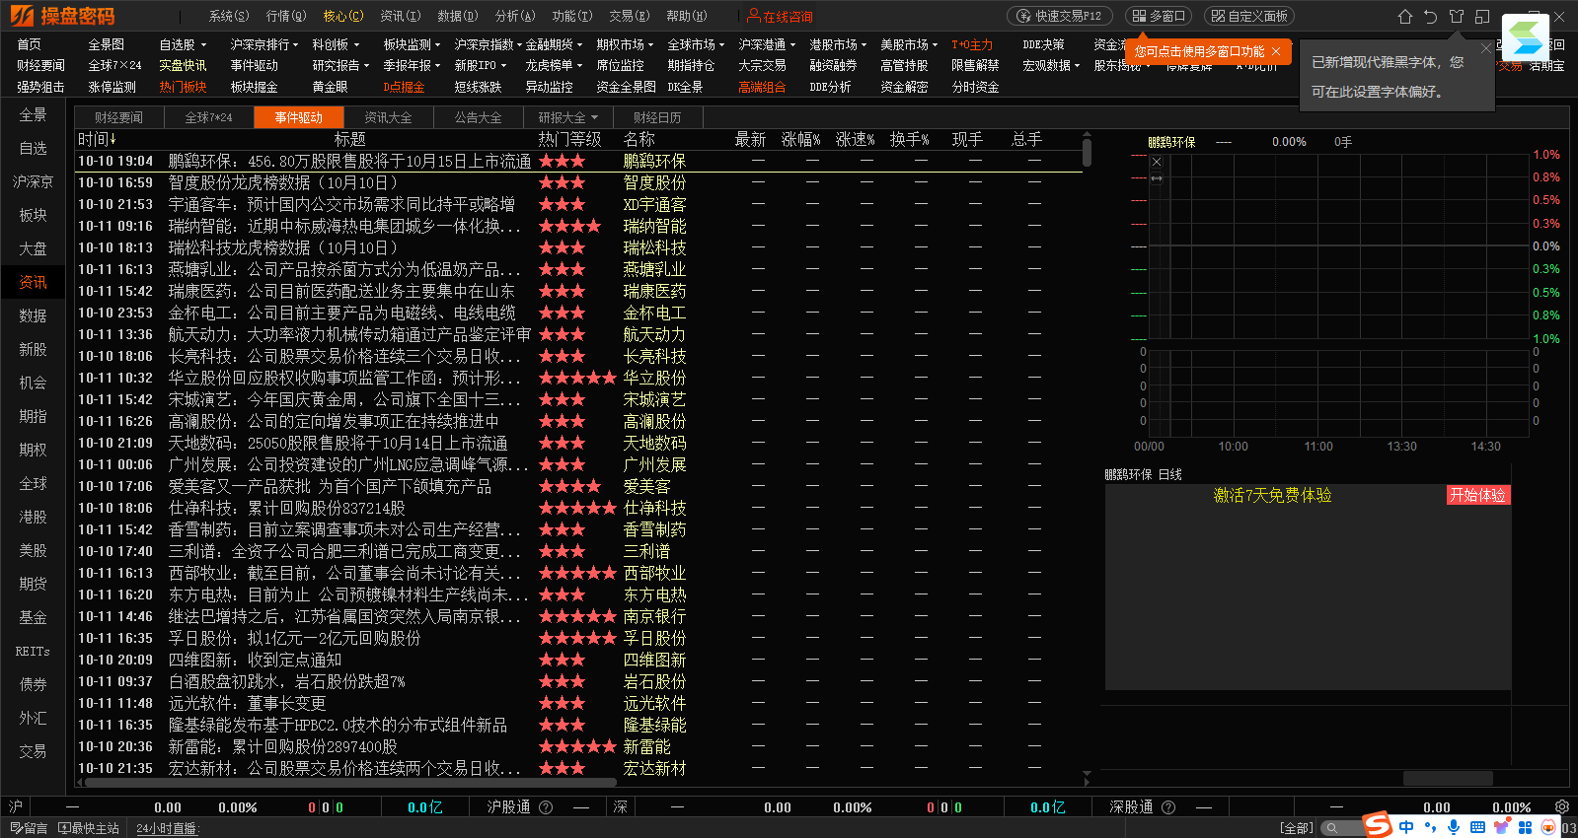The width and height of the screenshot is (1578, 838).
Task: Click the 沪股通 help question mark icon
Action: 546,807
